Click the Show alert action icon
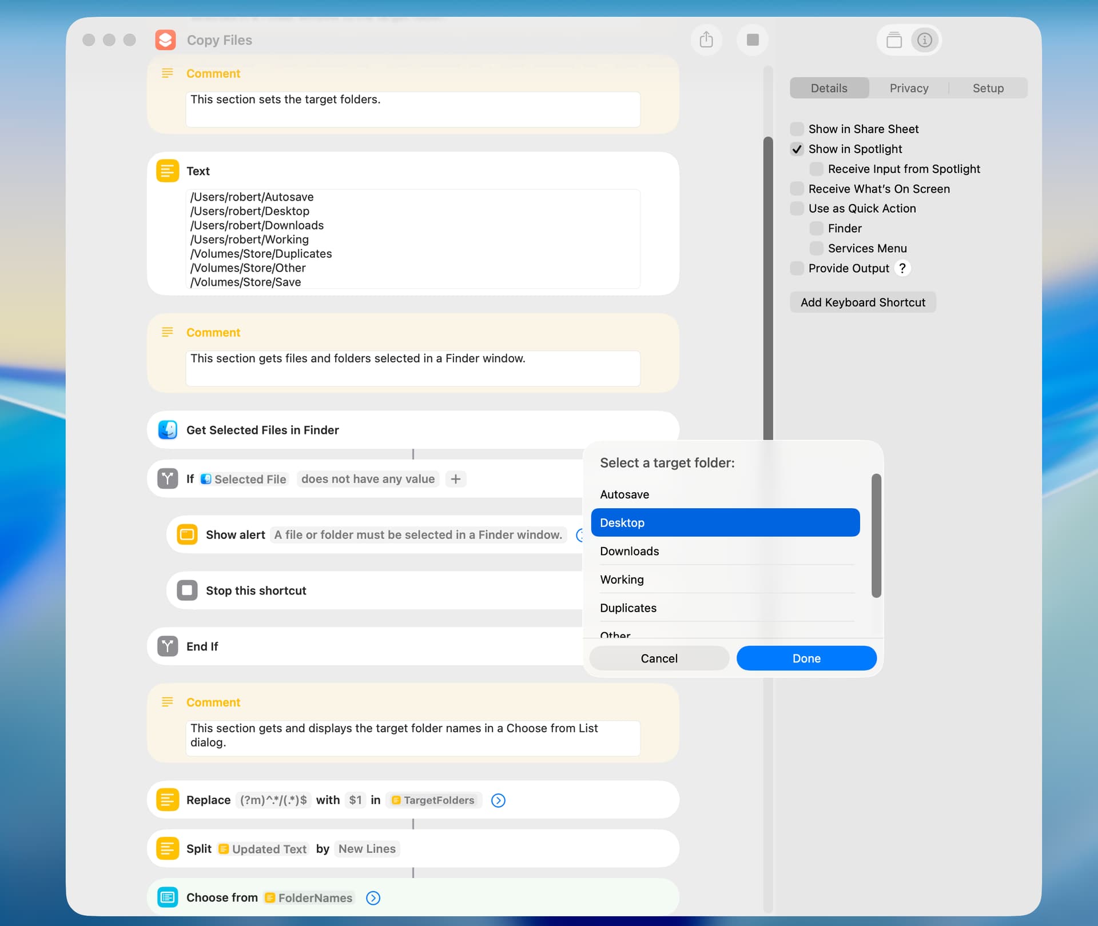Viewport: 1098px width, 926px height. [187, 534]
